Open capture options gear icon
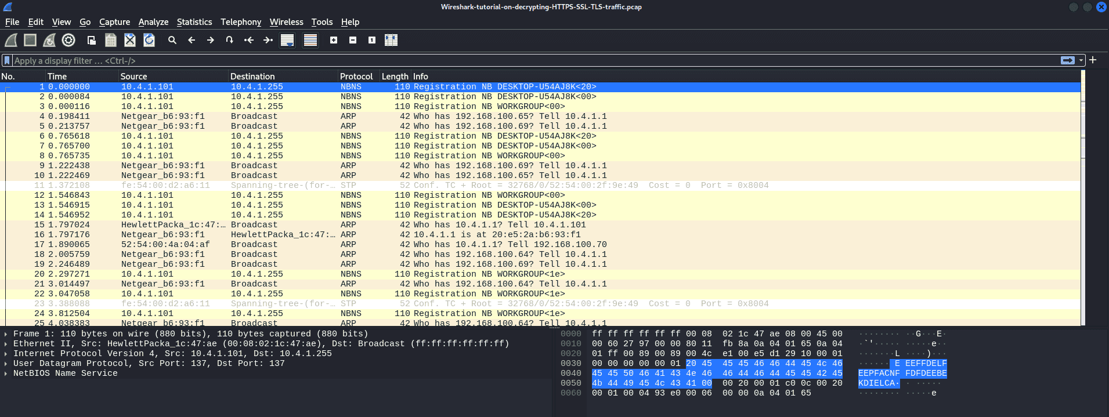 (x=68, y=40)
